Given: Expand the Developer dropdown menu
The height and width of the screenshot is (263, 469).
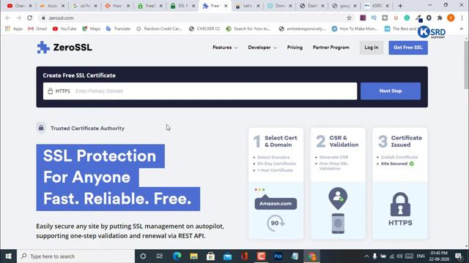Looking at the screenshot, I should click(262, 47).
